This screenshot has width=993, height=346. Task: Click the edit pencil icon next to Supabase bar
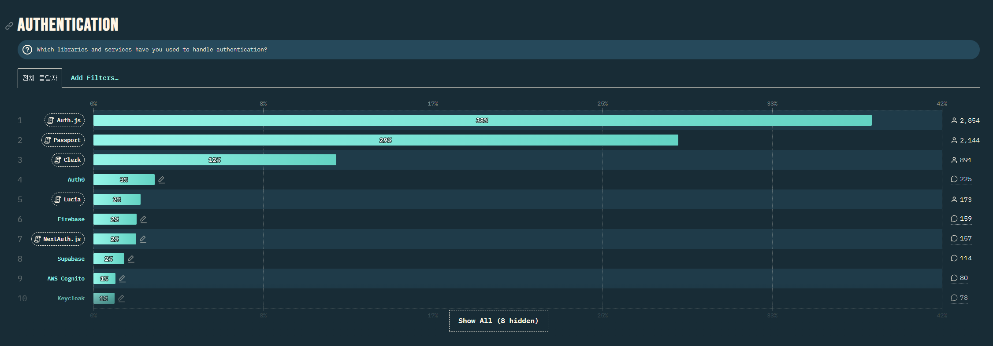131,259
